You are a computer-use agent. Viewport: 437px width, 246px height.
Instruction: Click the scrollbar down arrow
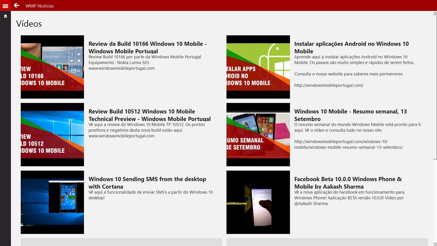(435, 244)
